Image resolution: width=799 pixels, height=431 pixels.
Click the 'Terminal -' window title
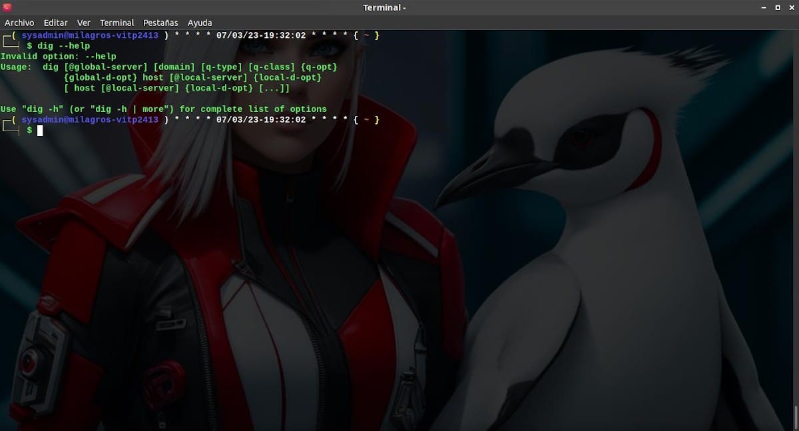coord(384,7)
